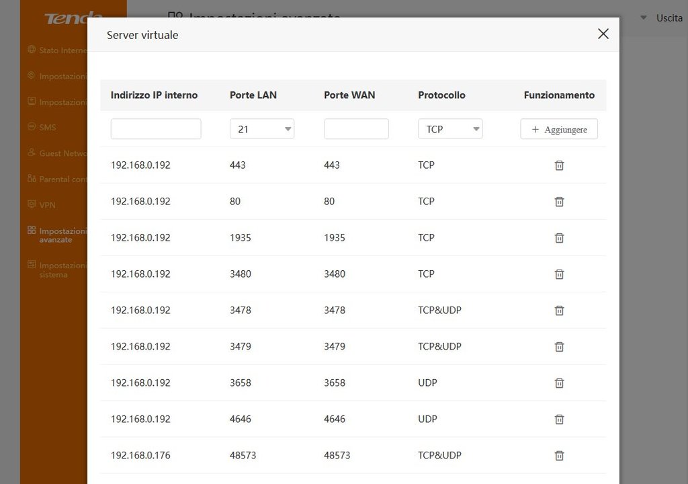
Task: Delete the port 80 forwarding rule
Action: pos(559,202)
